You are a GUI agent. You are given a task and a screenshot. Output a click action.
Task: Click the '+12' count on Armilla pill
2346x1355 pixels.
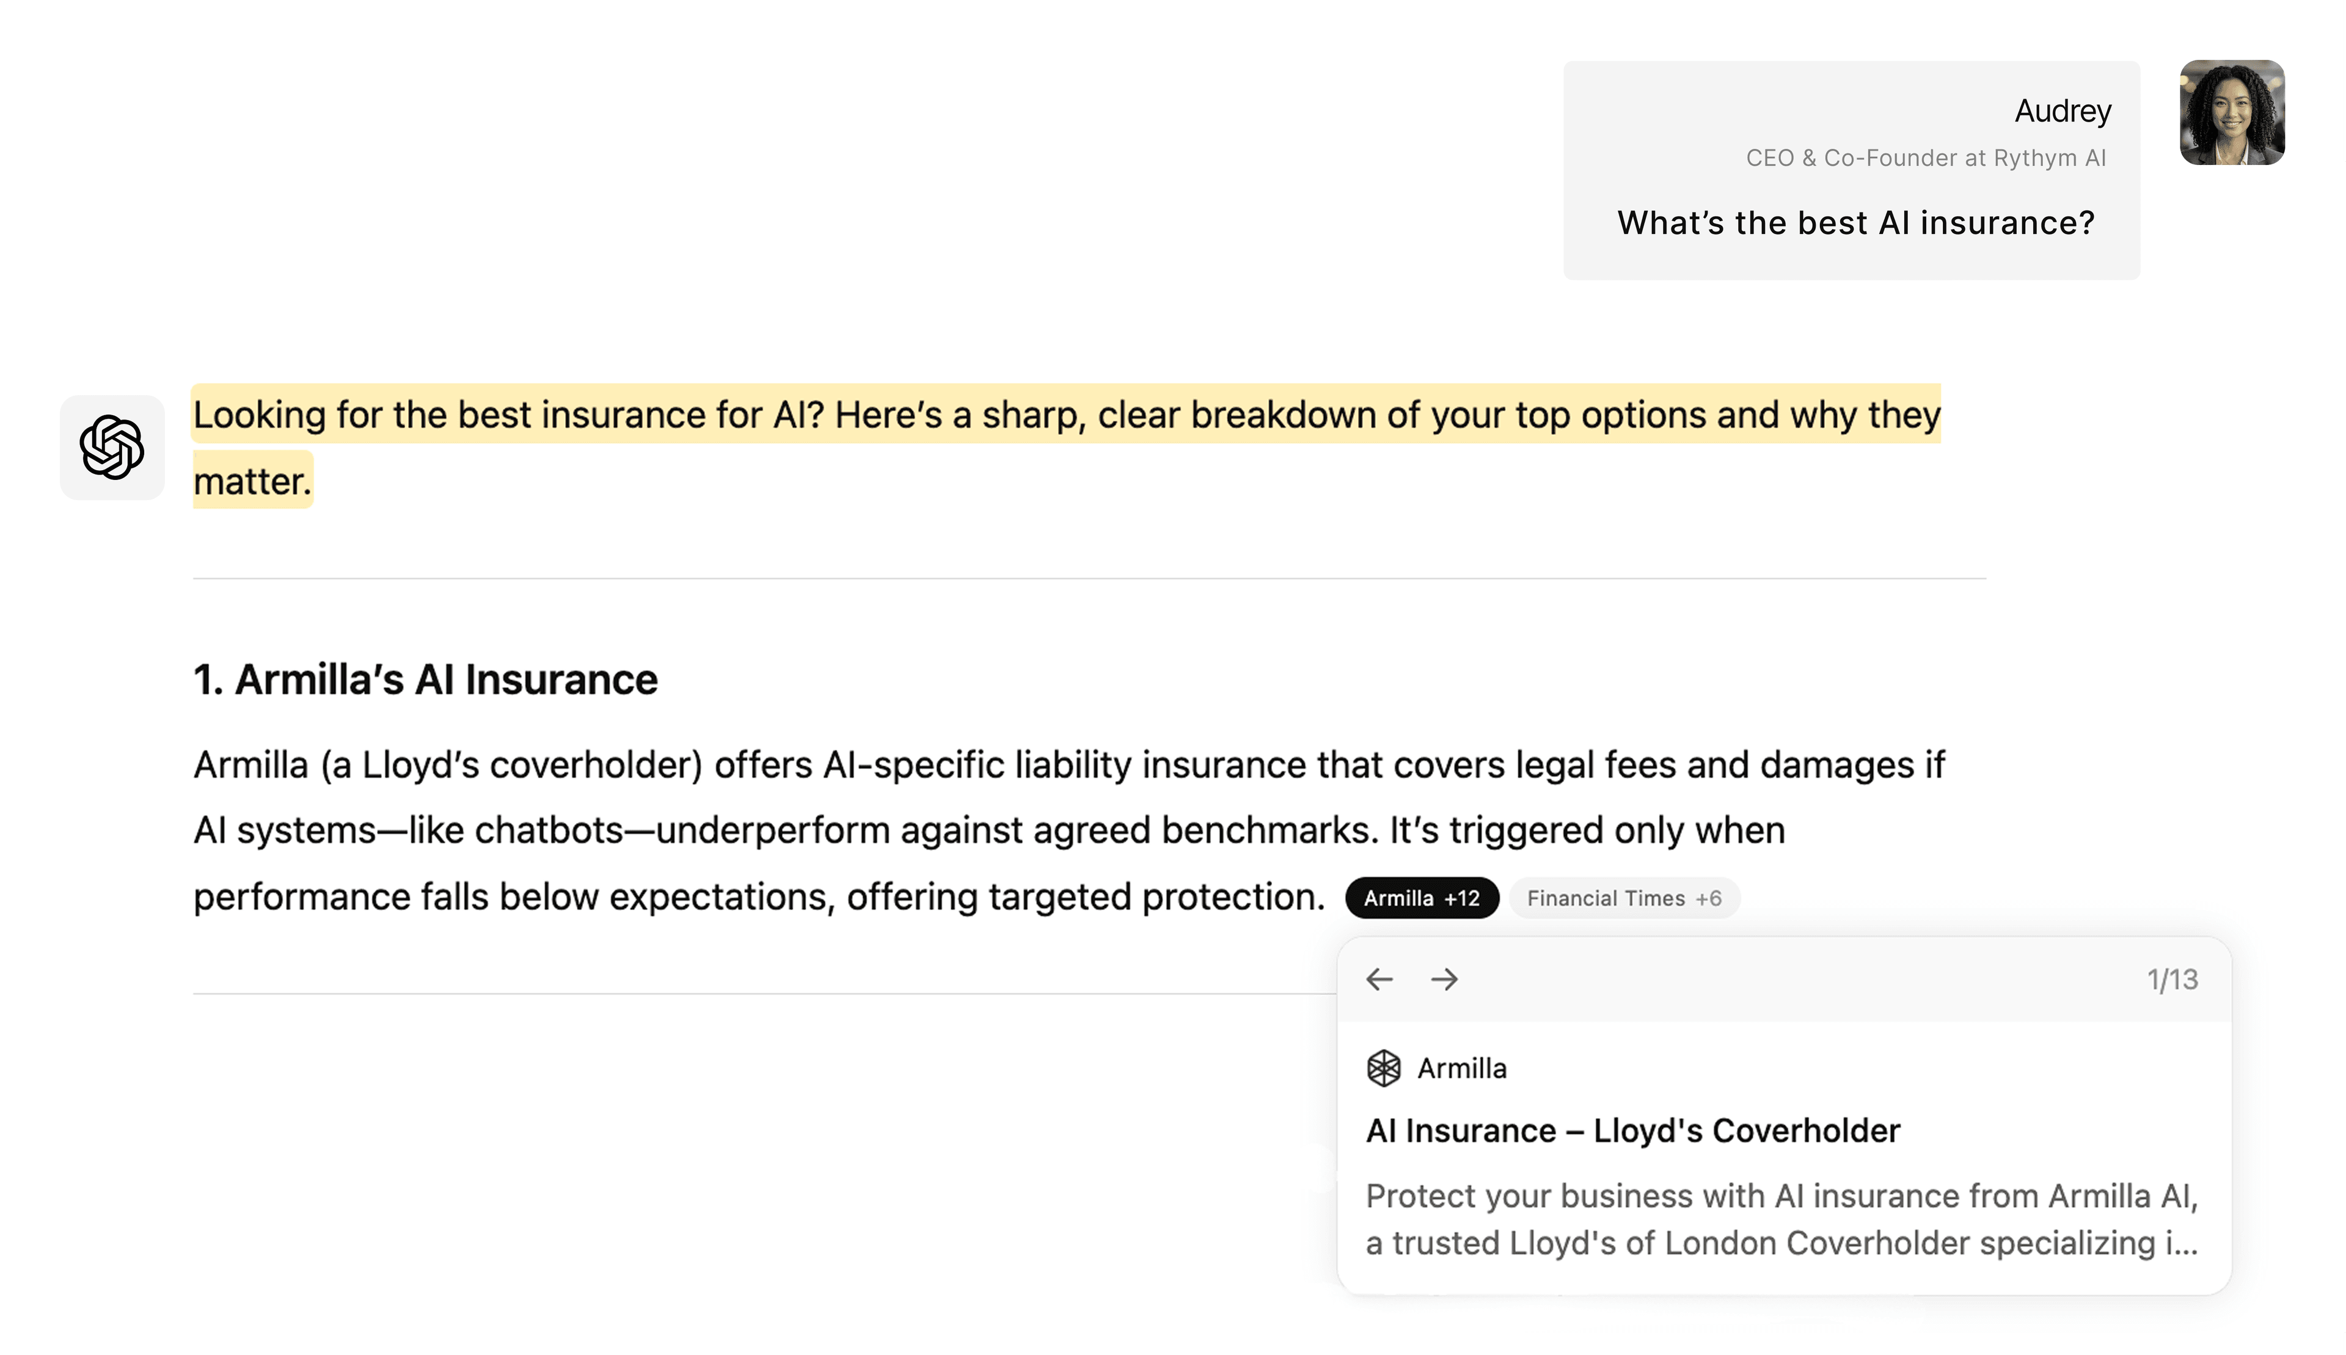[x=1461, y=898]
